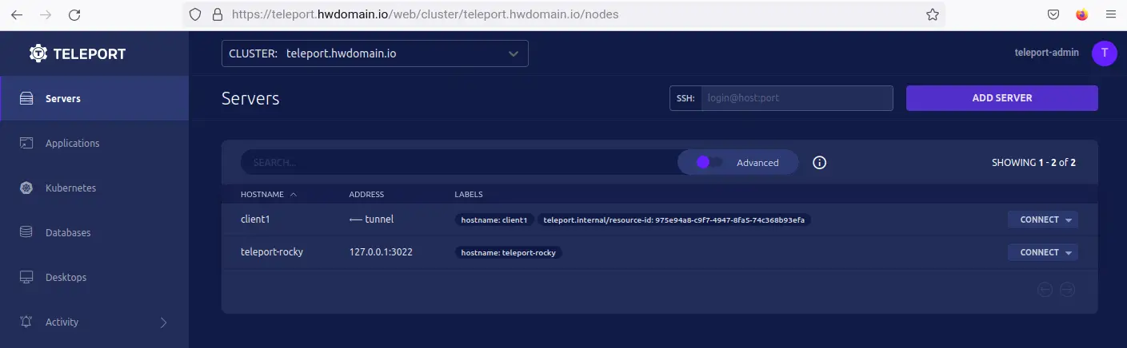This screenshot has height=348, width=1127.
Task: Click the Servers page heading
Action: 250,98
